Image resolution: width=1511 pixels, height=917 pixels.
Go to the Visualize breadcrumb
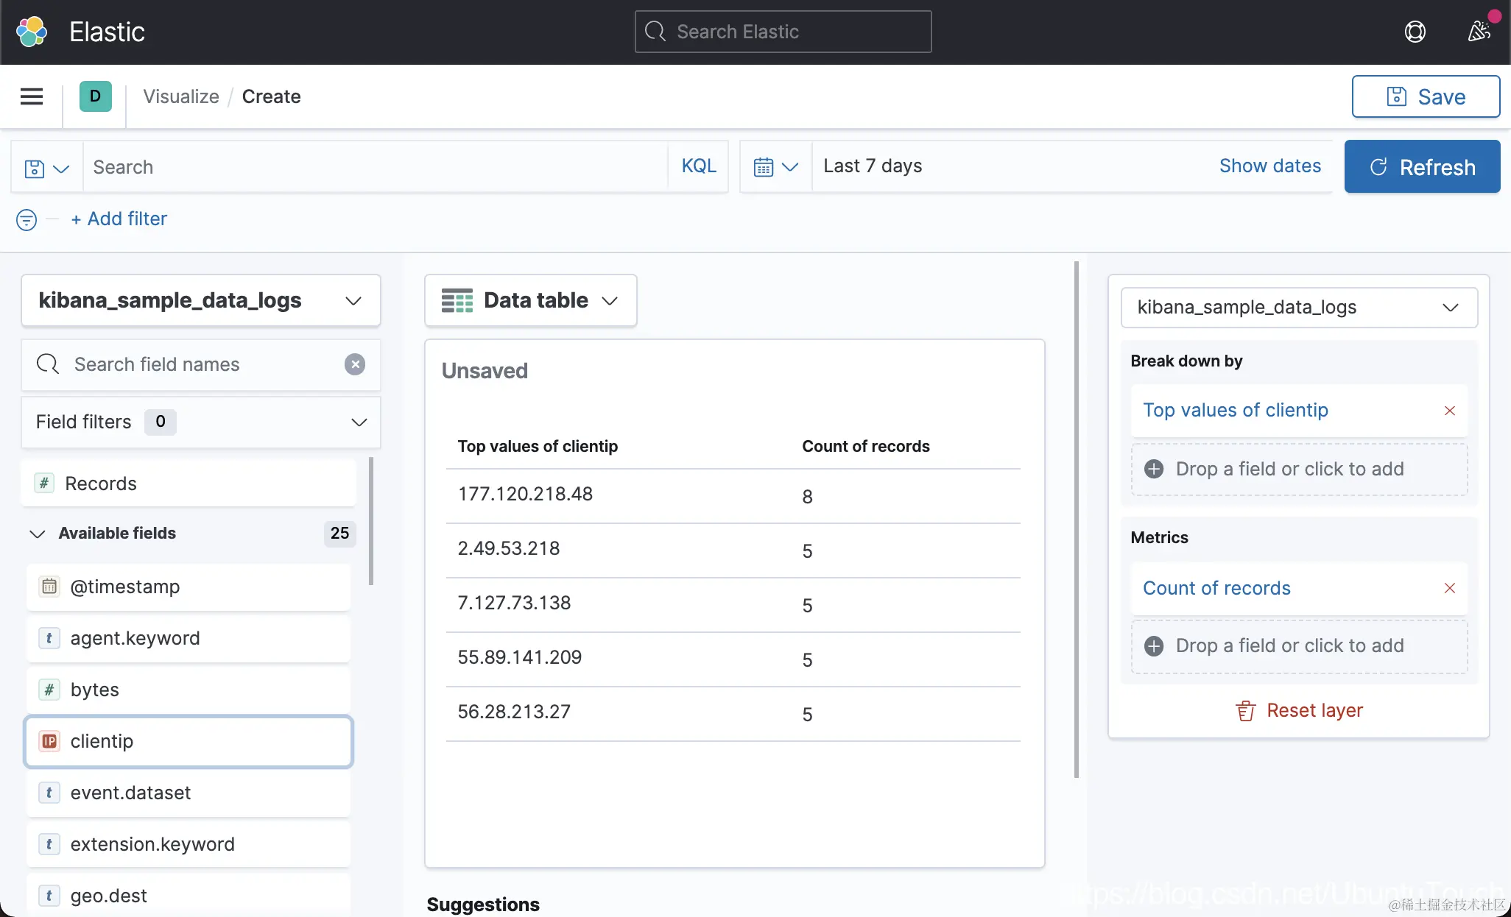tap(181, 96)
